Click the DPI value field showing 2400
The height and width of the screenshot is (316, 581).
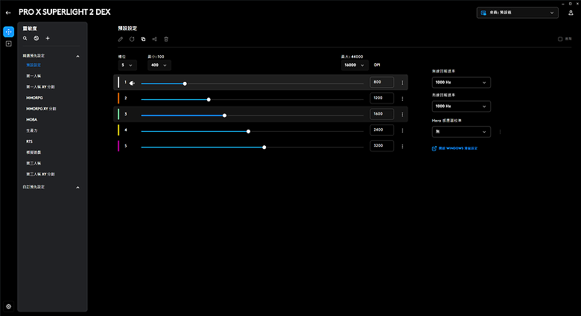coord(381,130)
